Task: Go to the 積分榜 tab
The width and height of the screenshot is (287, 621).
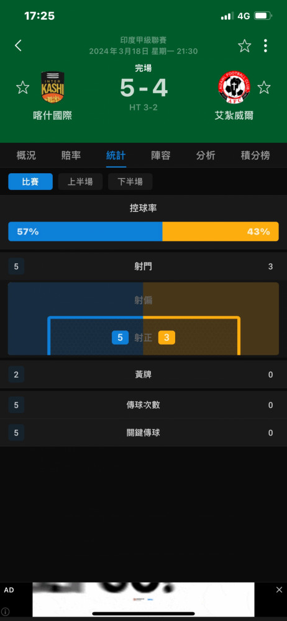Action: [x=256, y=156]
